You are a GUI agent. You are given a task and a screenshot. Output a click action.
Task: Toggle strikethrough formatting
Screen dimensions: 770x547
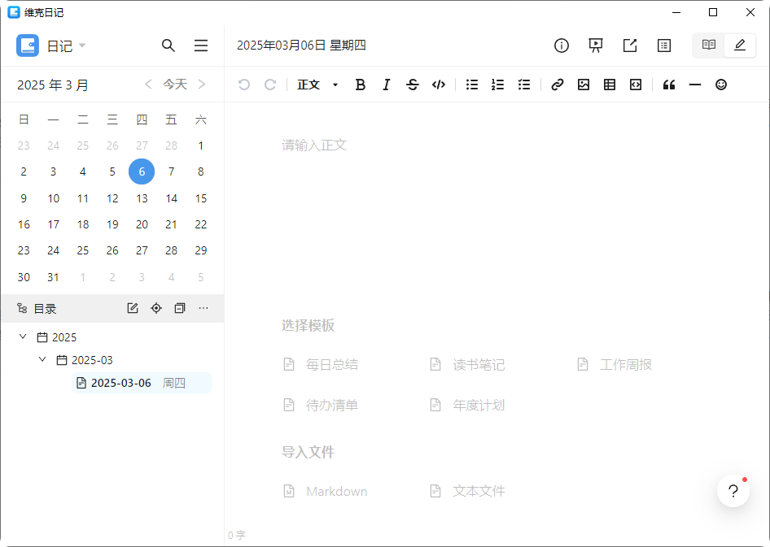413,85
